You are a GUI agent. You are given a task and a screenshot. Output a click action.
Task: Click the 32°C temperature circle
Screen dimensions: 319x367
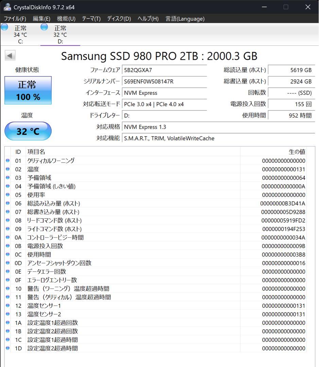pyautogui.click(x=28, y=131)
